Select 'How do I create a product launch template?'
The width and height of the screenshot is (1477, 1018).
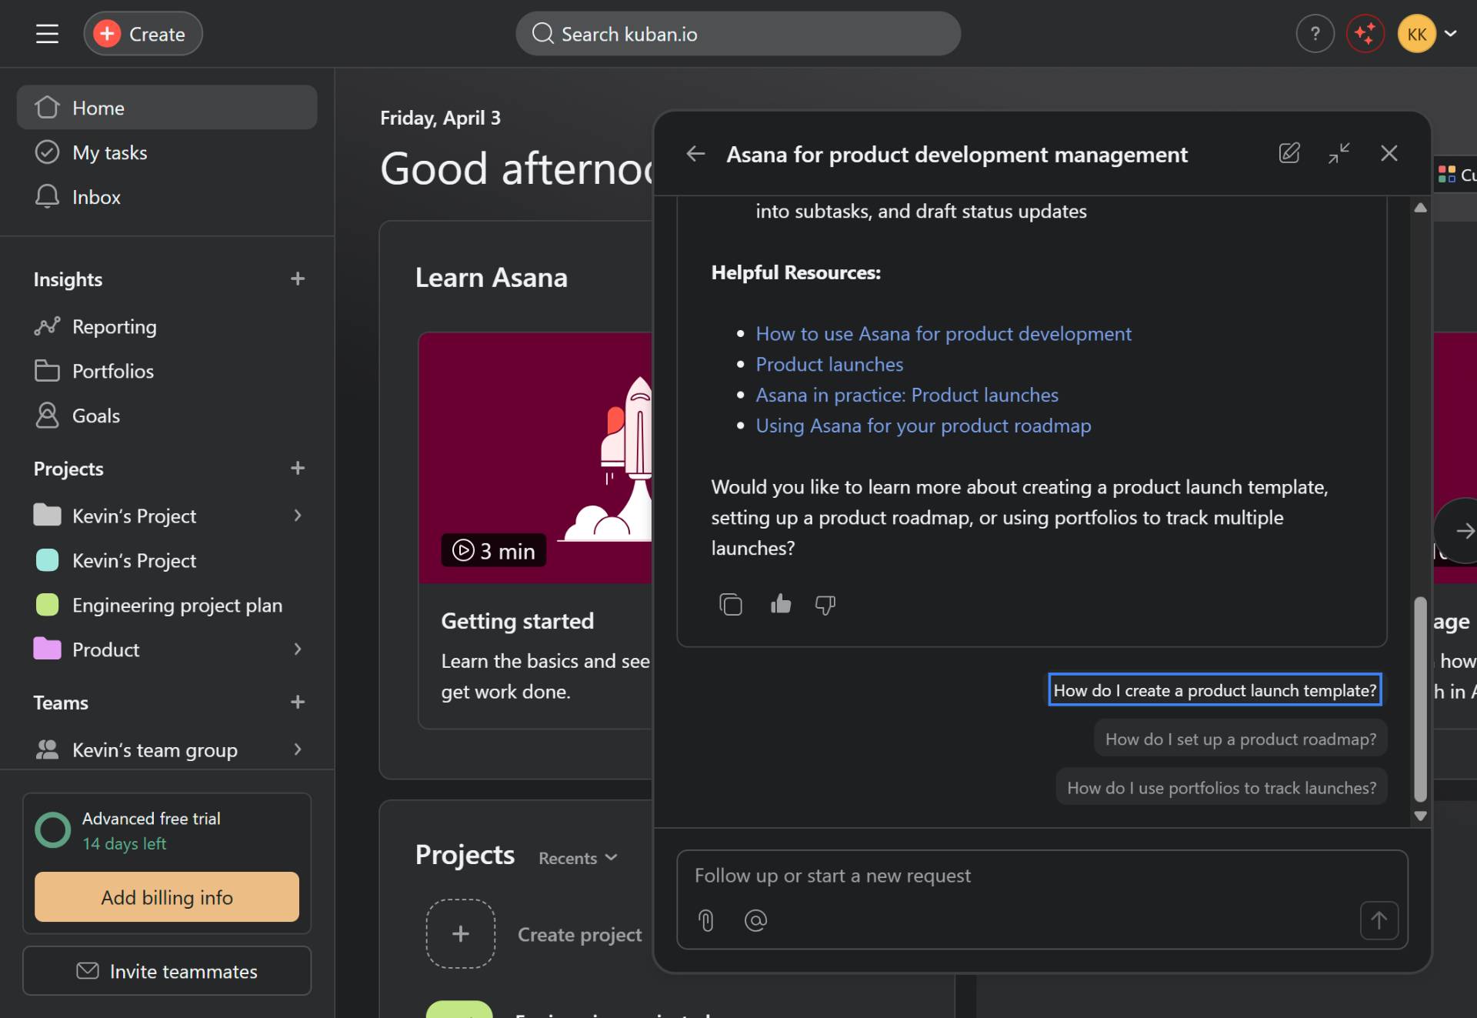1215,690
